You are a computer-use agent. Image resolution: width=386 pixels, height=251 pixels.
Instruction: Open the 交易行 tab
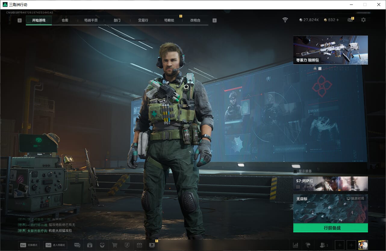pyautogui.click(x=143, y=20)
